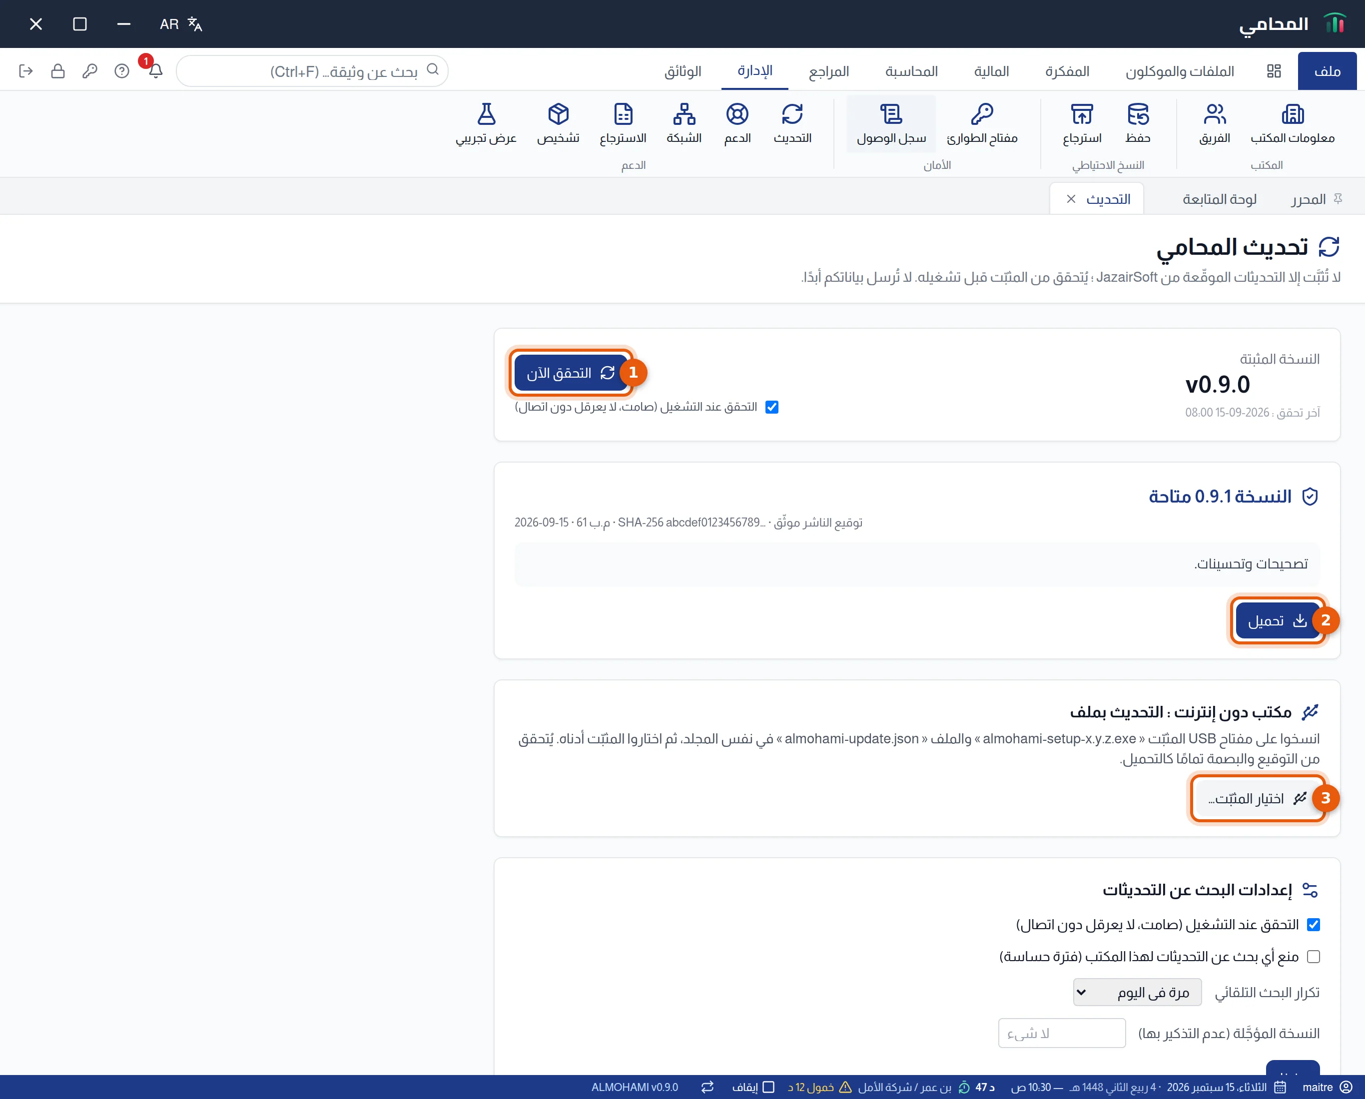Click sync arrows icon in status bar
The width and height of the screenshot is (1365, 1099).
pos(707,1087)
